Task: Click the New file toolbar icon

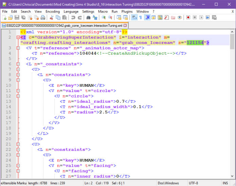Action: (x=4, y=18)
